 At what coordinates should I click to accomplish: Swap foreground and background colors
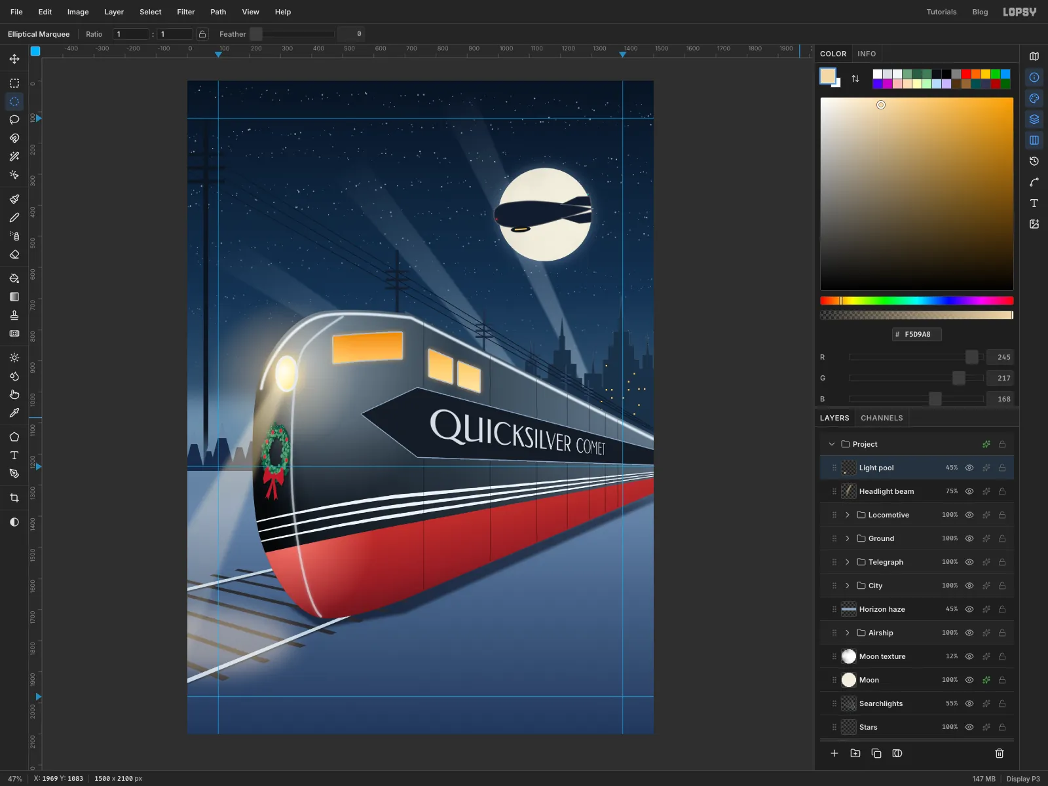(855, 79)
